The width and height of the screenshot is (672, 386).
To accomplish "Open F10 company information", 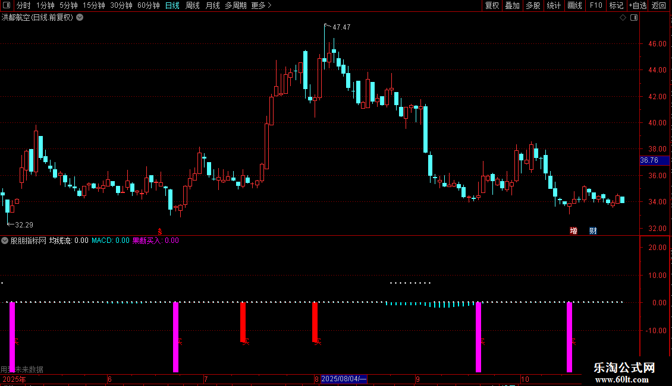I will (596, 5).
